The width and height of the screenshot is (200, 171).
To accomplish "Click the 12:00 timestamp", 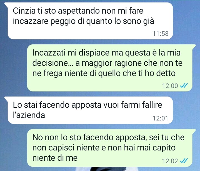I will coord(170,85).
